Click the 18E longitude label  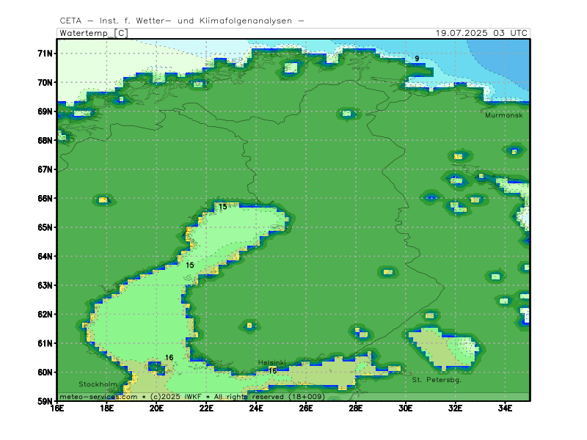click(106, 408)
